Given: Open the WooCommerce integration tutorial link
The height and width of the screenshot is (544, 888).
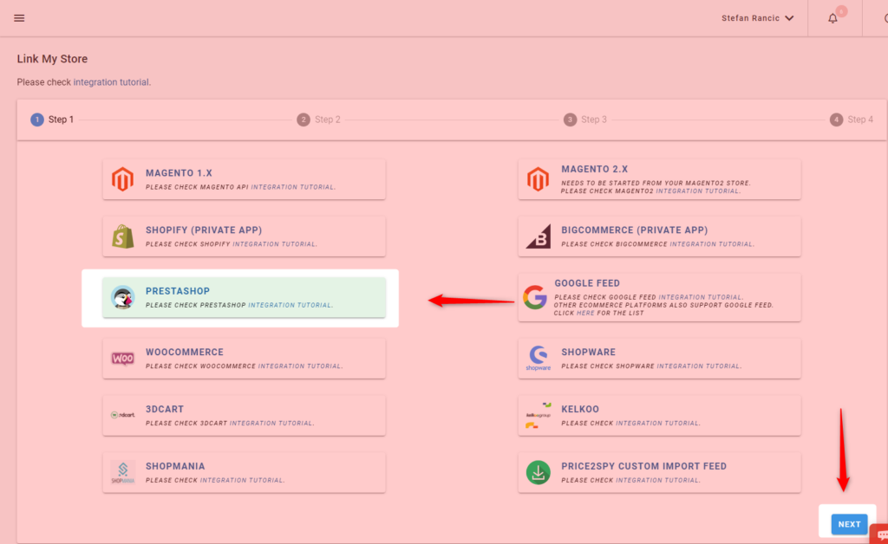Looking at the screenshot, I should click(300, 366).
